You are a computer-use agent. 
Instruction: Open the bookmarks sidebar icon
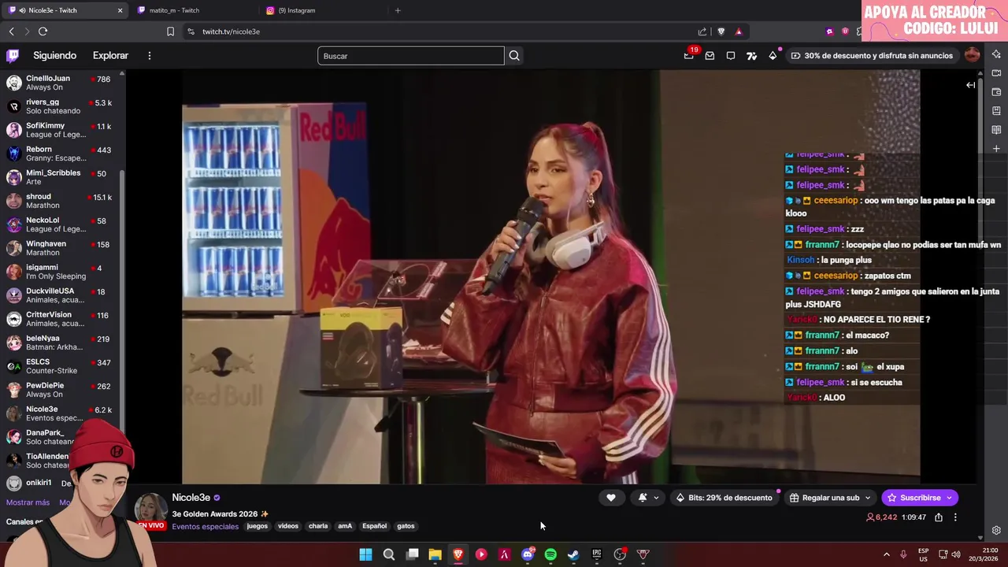pyautogui.click(x=996, y=111)
